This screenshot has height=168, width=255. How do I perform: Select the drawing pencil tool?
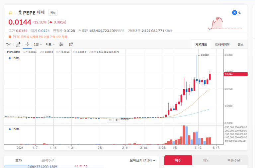tap(18, 44)
